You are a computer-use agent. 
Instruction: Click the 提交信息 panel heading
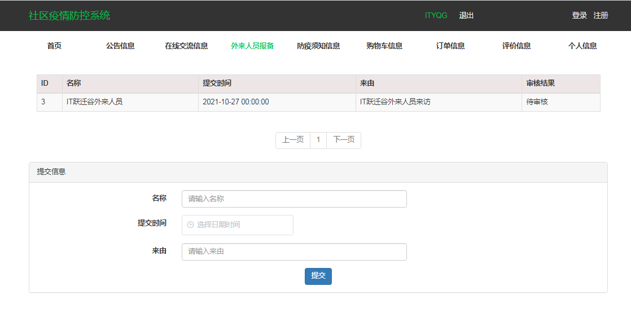pyautogui.click(x=51, y=172)
